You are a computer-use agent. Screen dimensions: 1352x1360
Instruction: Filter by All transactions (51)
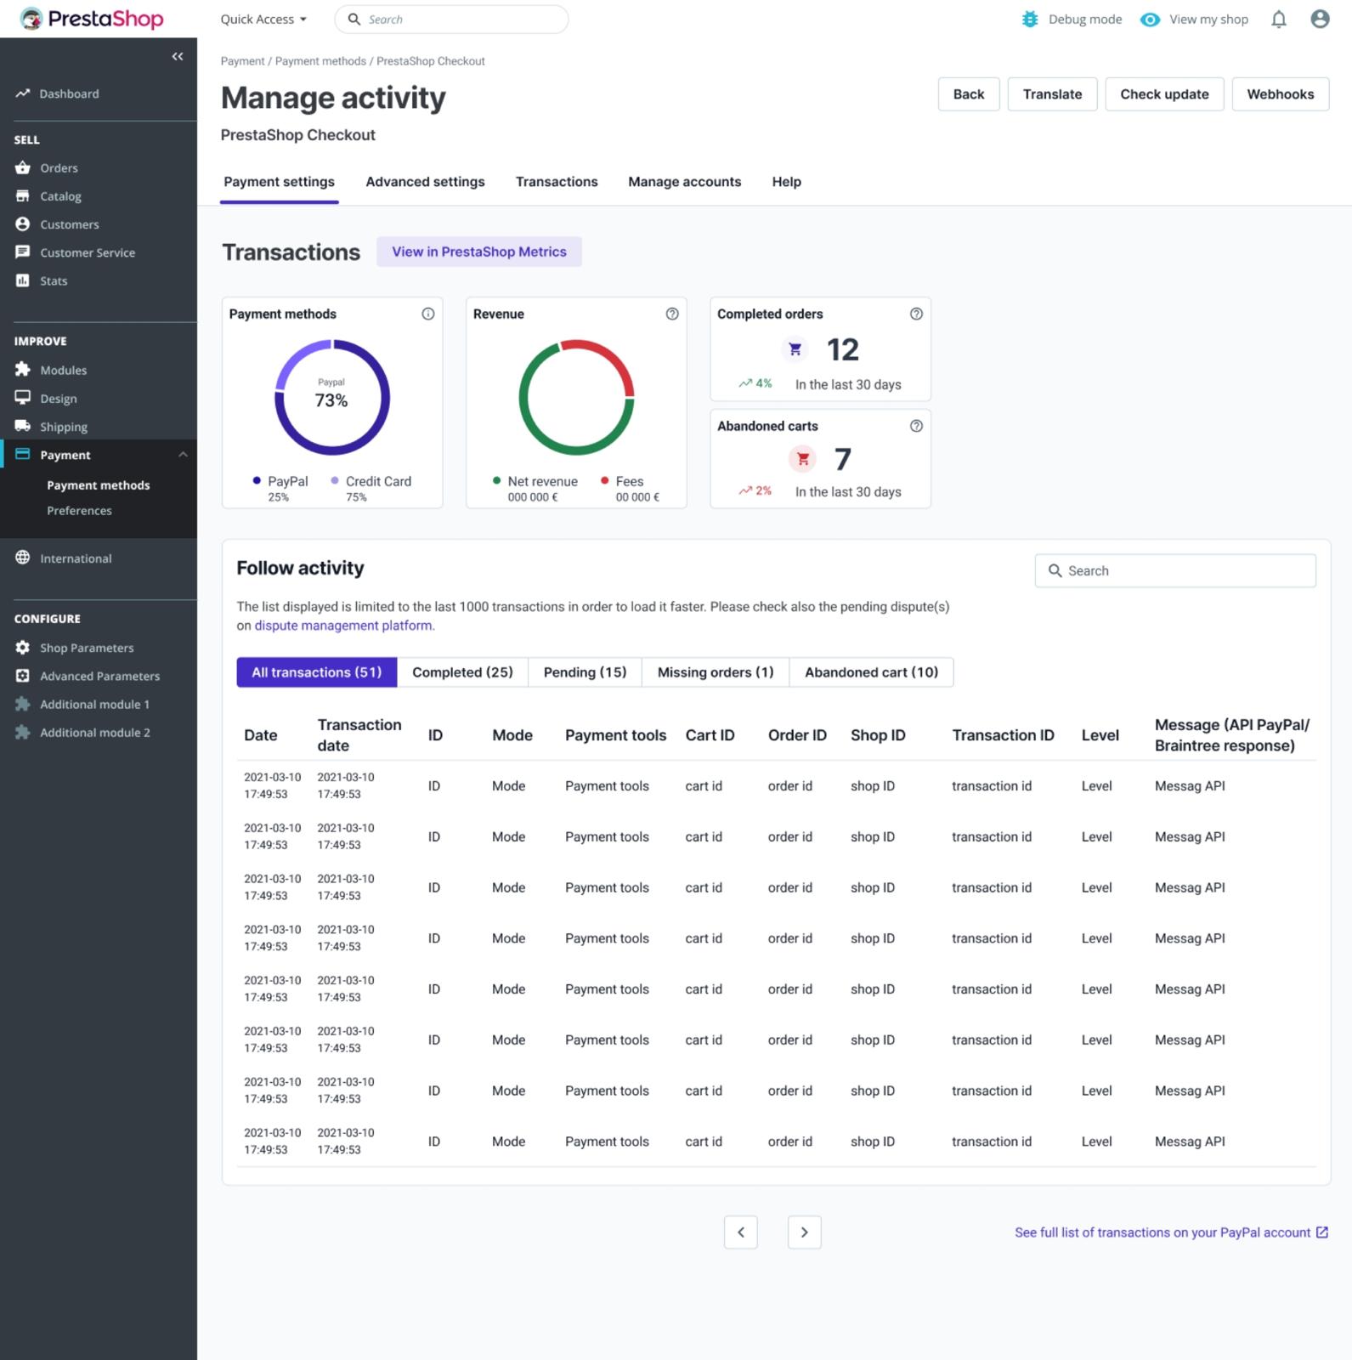[317, 672]
